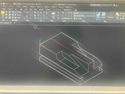Click the Move Gizmo wireframe cube icon

111,14
